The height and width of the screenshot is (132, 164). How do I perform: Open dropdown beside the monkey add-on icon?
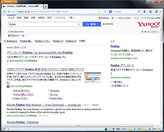pos(161,12)
